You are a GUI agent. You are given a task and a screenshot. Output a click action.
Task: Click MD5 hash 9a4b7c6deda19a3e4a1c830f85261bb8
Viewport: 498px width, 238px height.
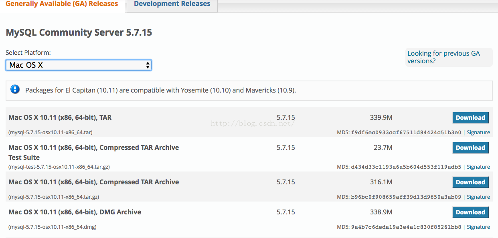coord(406,227)
